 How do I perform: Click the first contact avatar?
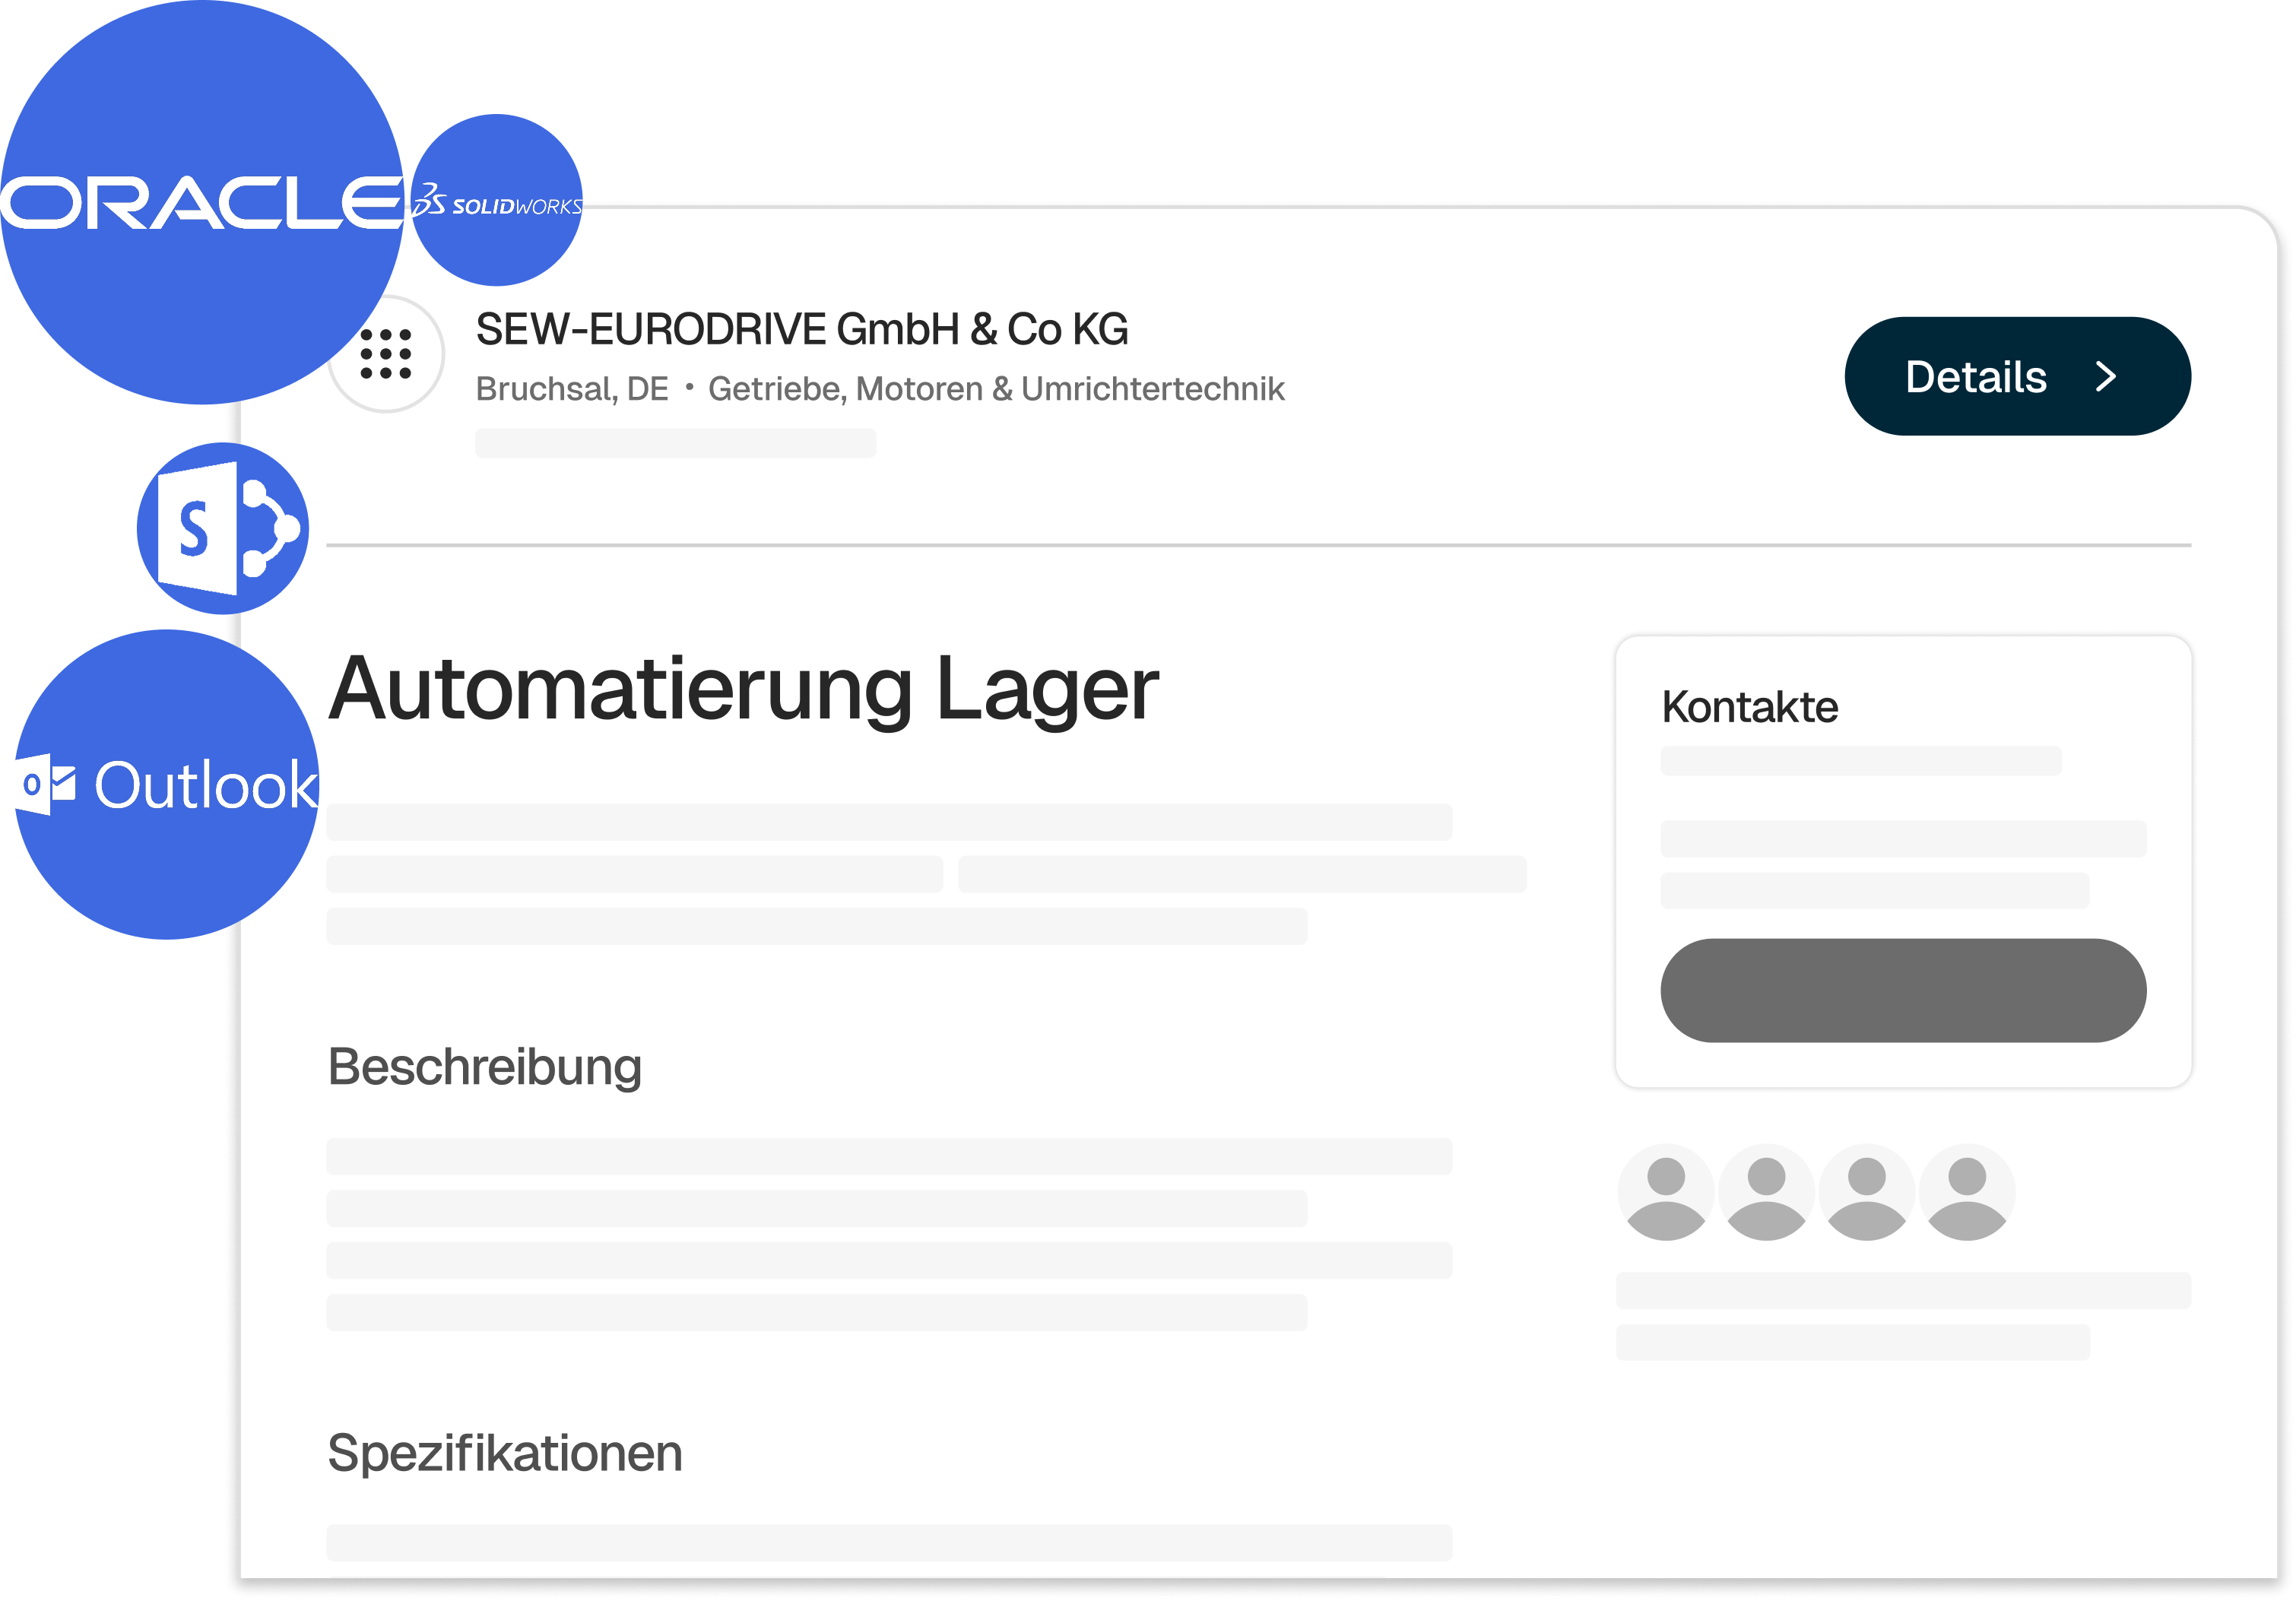(1665, 1192)
